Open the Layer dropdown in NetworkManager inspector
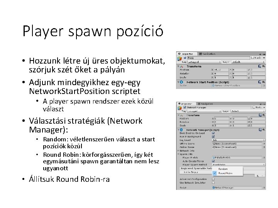This screenshot has height=208, width=278. click(248, 111)
